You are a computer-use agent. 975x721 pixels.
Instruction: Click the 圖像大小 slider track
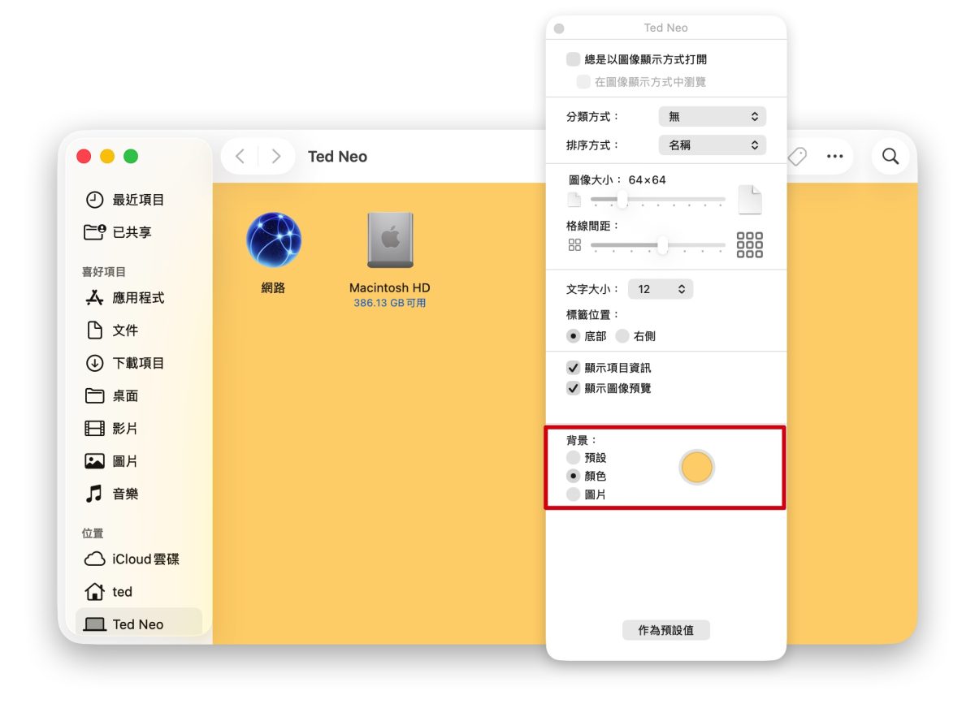tap(658, 199)
